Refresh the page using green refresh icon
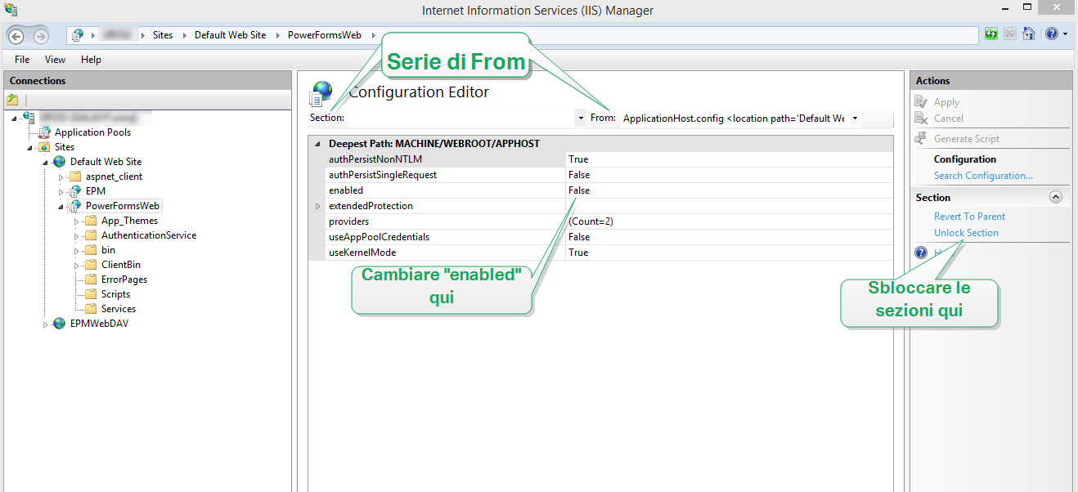 pyautogui.click(x=991, y=34)
